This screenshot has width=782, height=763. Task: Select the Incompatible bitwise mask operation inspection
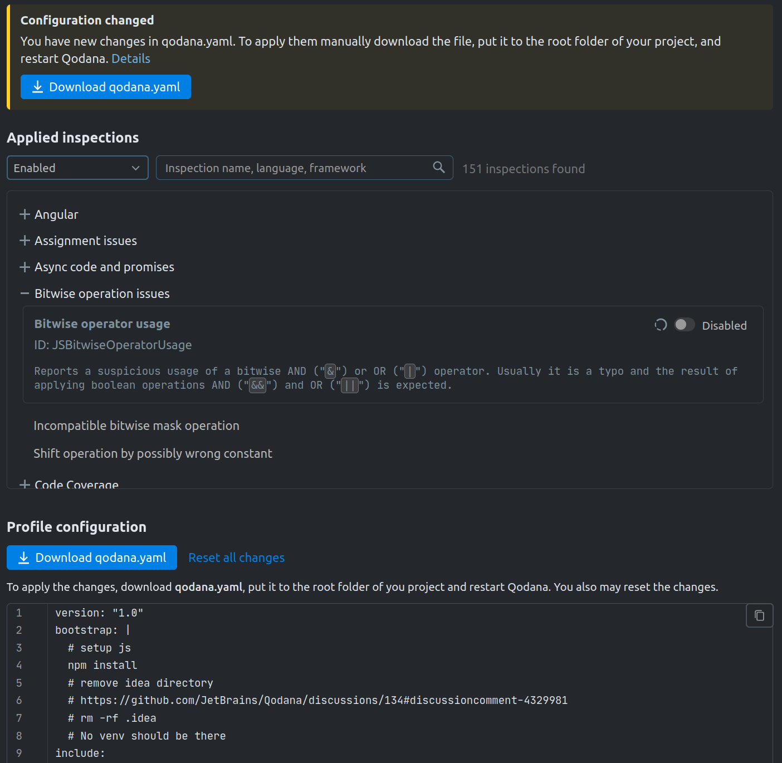pos(136,425)
